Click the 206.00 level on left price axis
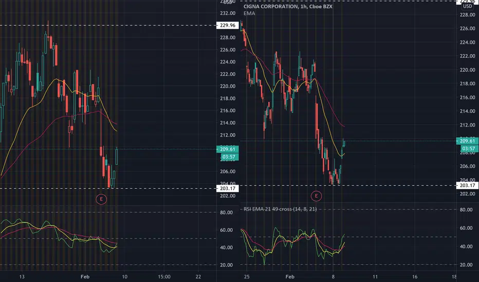Image resolution: width=479 pixels, height=282 pixels. click(228, 172)
